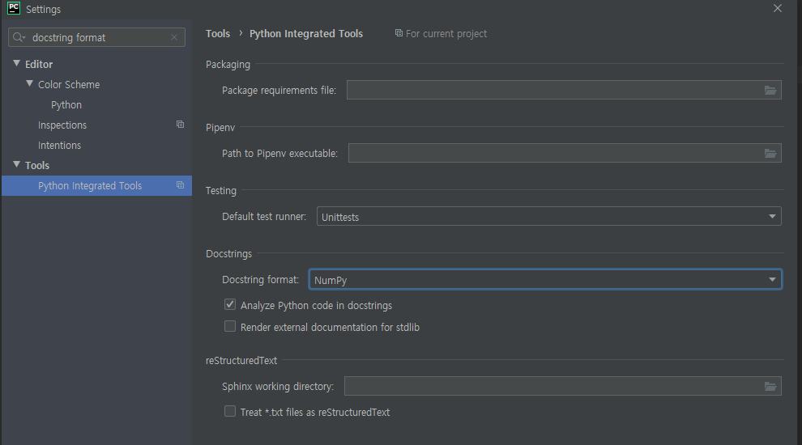Select Editor in settings tree

[39, 65]
